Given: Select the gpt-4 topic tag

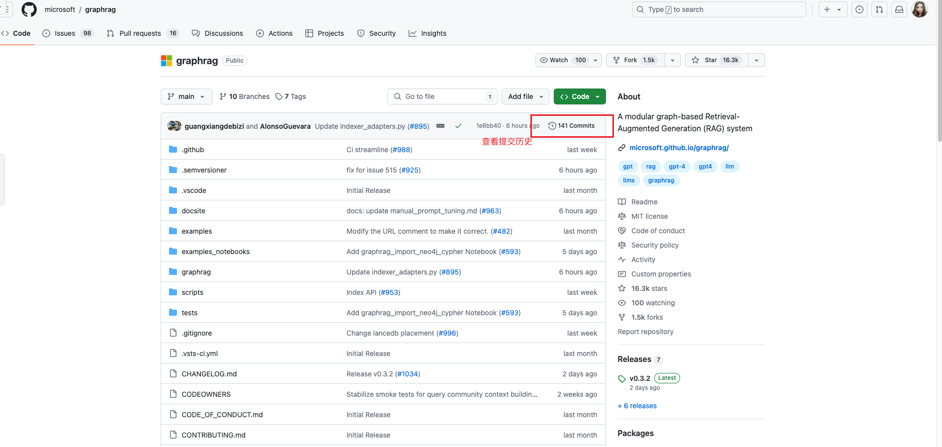Looking at the screenshot, I should [x=677, y=167].
